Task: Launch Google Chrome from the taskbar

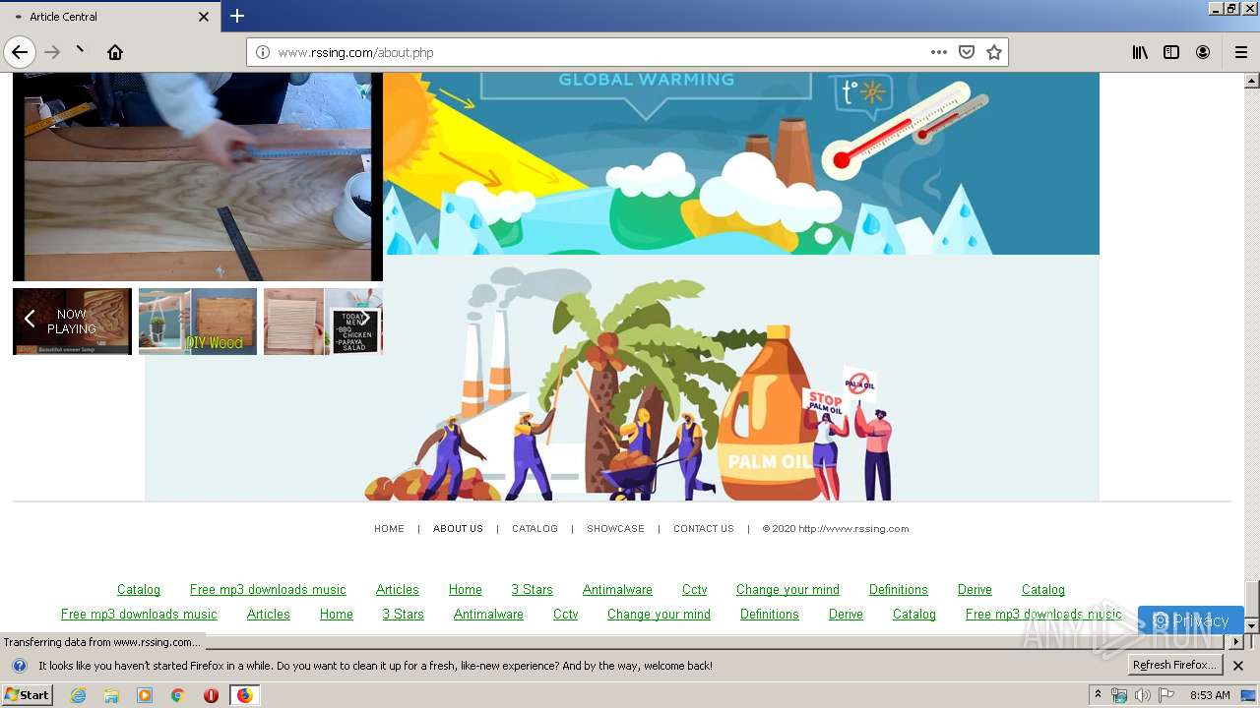Action: (x=177, y=695)
